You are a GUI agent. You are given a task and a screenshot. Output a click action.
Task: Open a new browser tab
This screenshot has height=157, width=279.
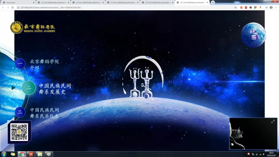[x=213, y=3]
